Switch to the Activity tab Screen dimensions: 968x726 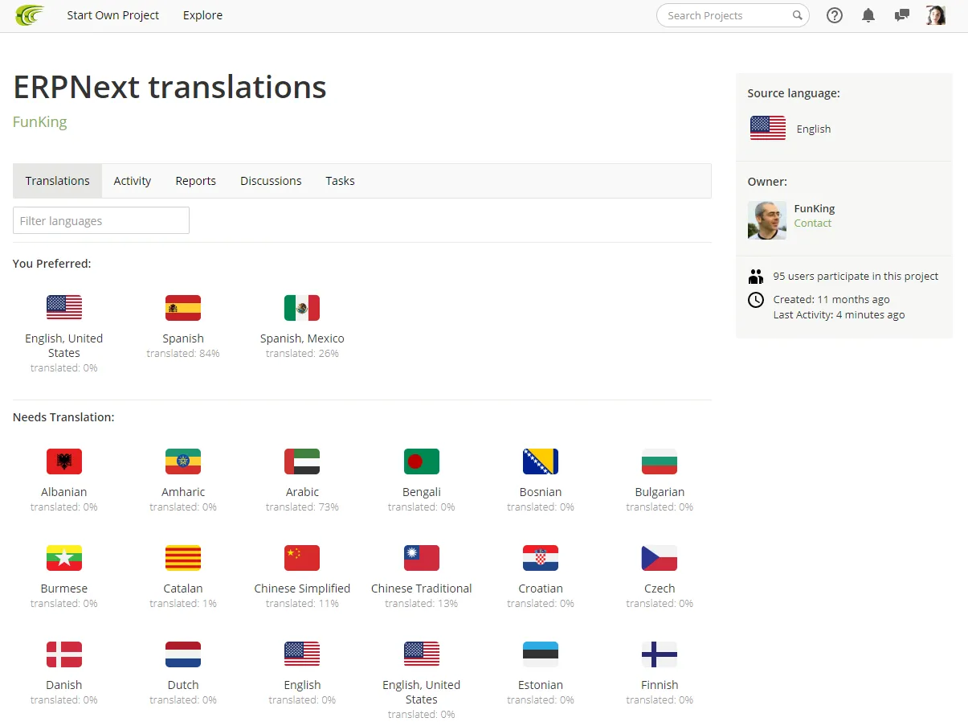point(133,181)
